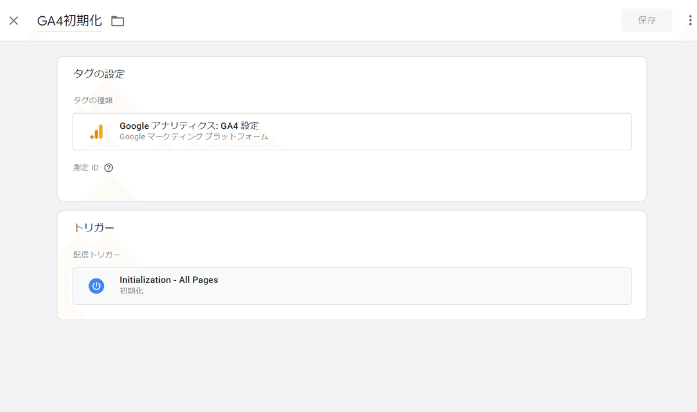Click the タグの種類 label
The height and width of the screenshot is (412, 697).
click(93, 100)
